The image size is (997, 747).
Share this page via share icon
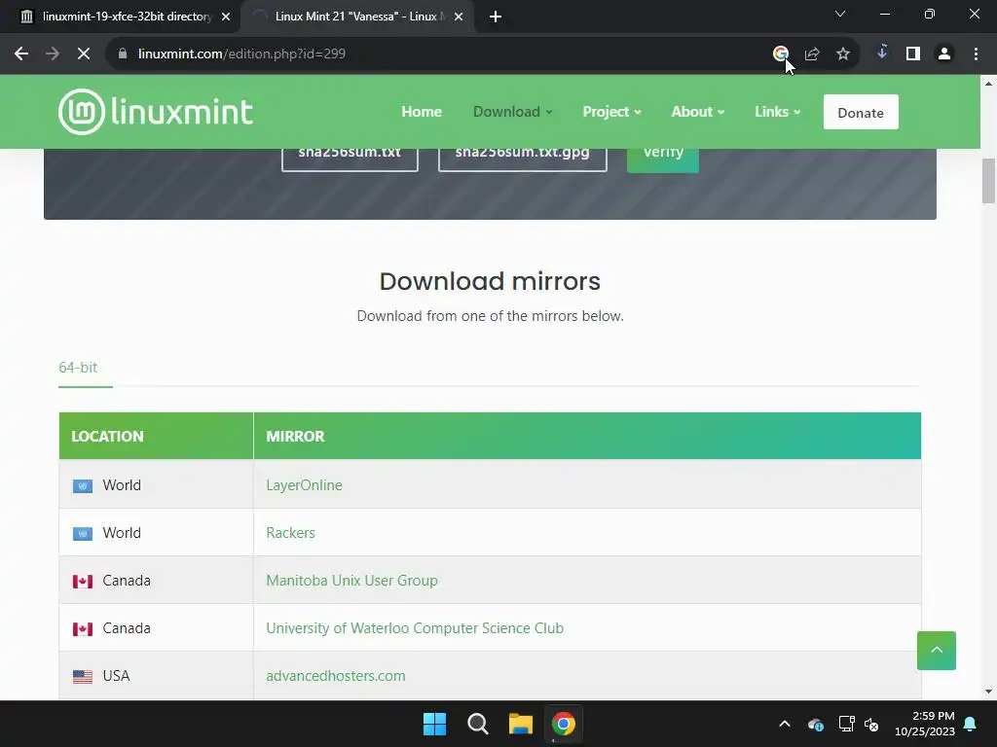[812, 54]
